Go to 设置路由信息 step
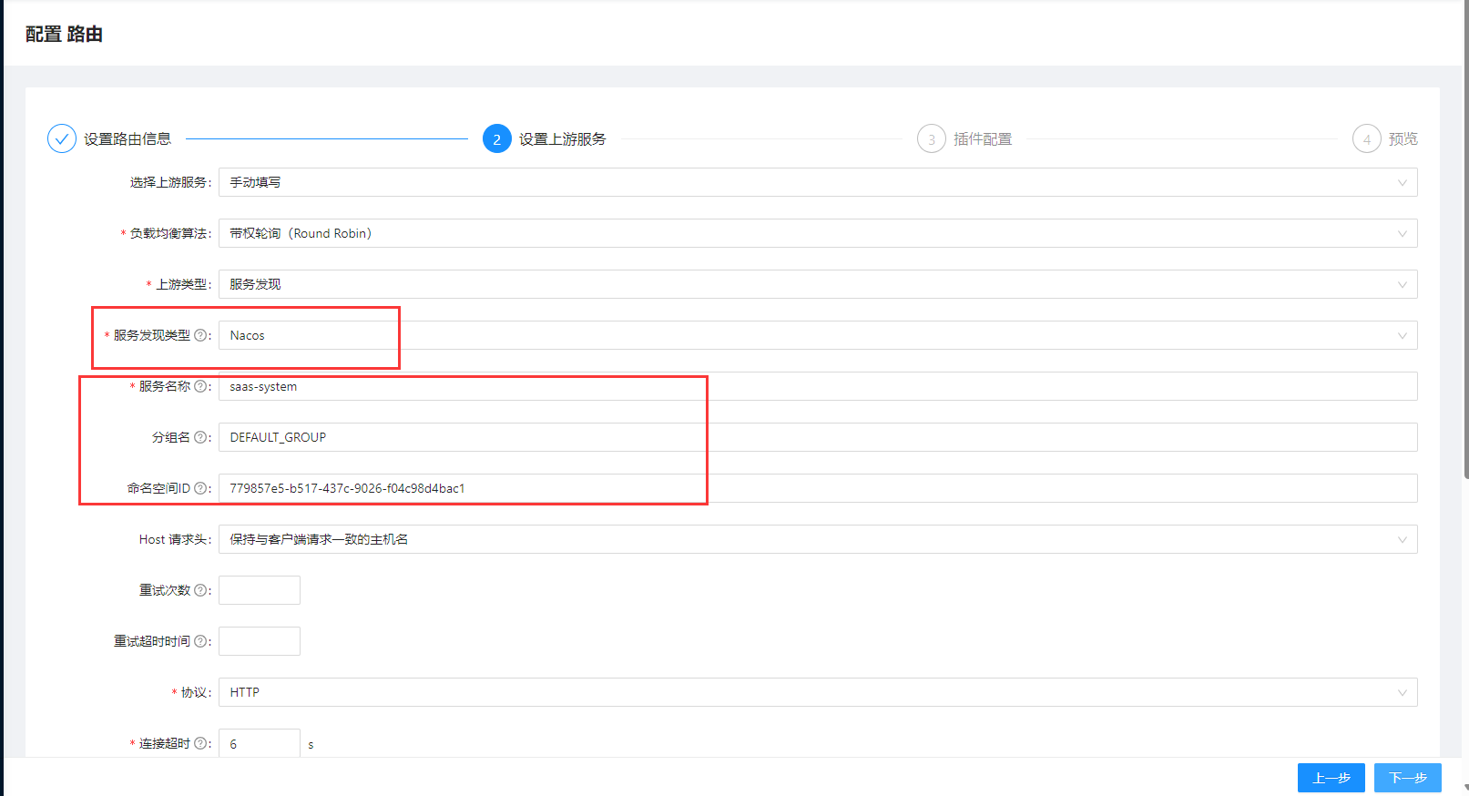The width and height of the screenshot is (1469, 796). (128, 138)
